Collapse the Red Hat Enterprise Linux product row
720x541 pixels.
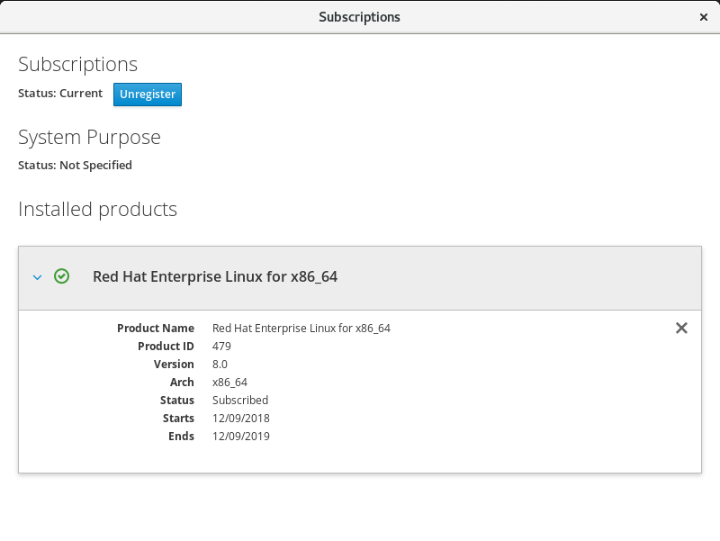[38, 277]
